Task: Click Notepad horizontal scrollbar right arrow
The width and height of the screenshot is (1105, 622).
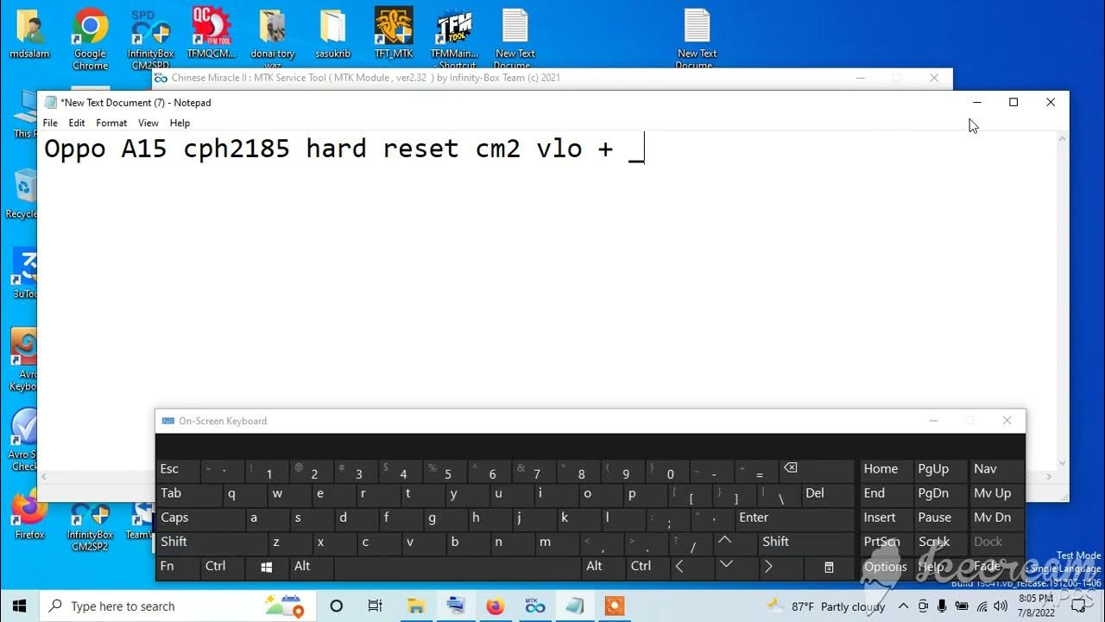Action: [x=1050, y=476]
